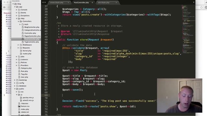Viewport: 207px width, 116px height.
Task: Open TagController.php from the sidebar
Action: [x=32, y=42]
